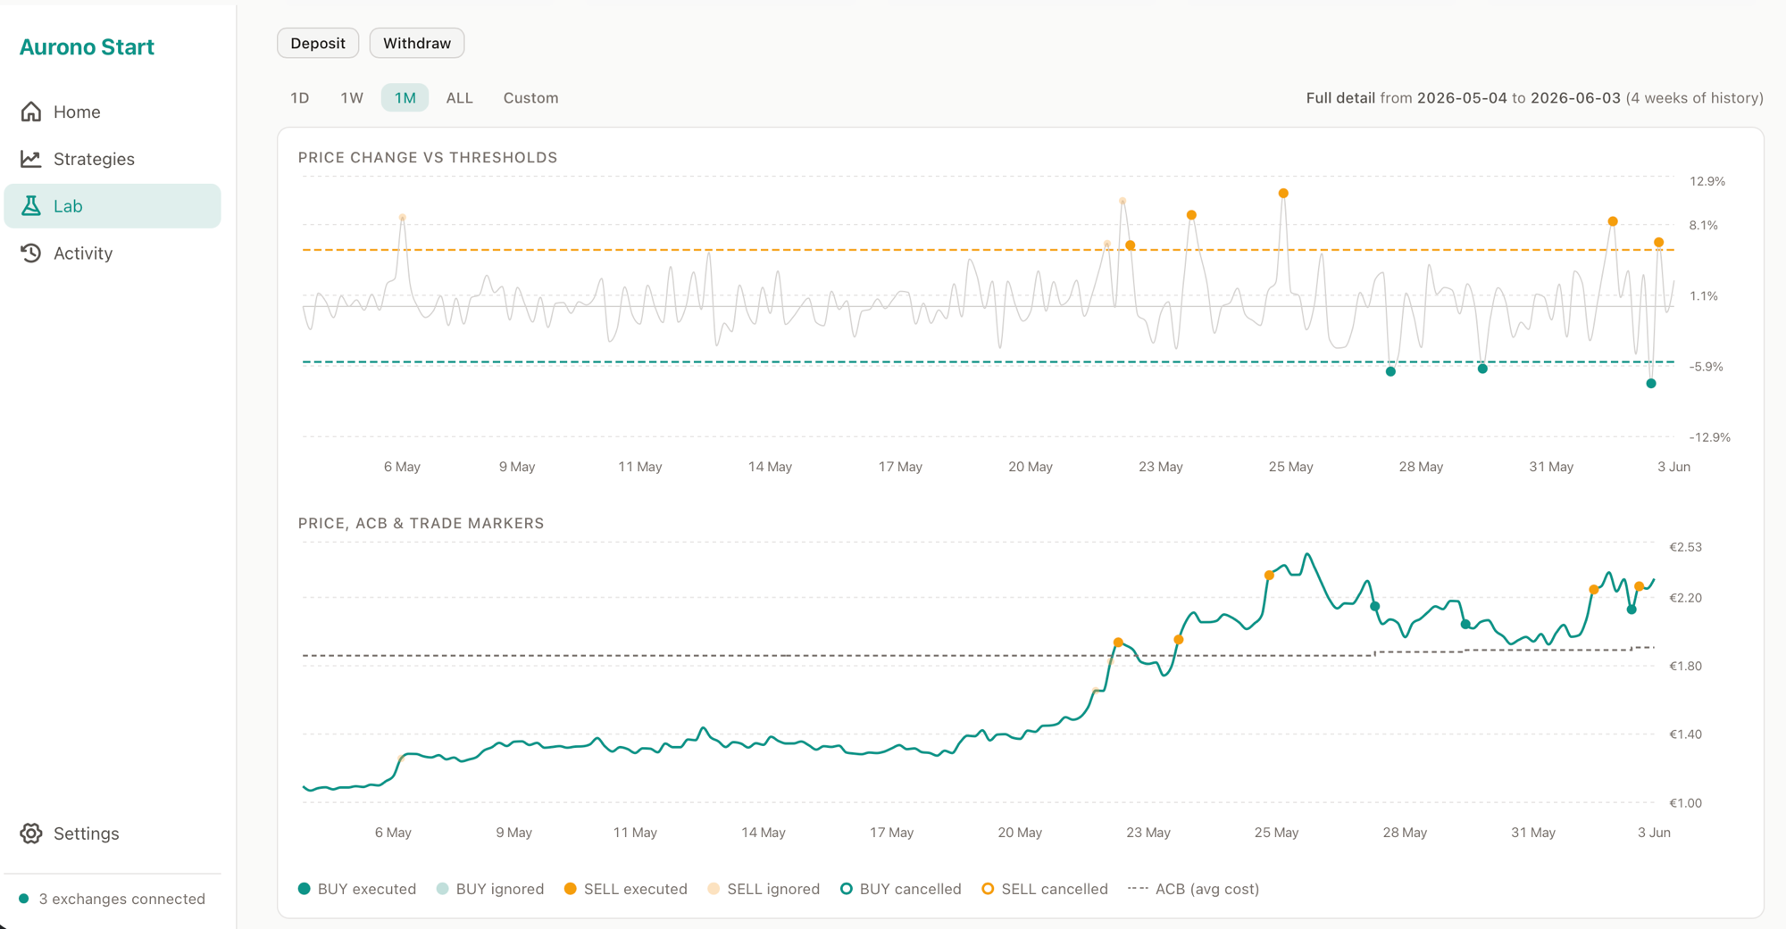Switch to the 1W time range
Image resolution: width=1786 pixels, height=929 pixels.
pos(352,98)
